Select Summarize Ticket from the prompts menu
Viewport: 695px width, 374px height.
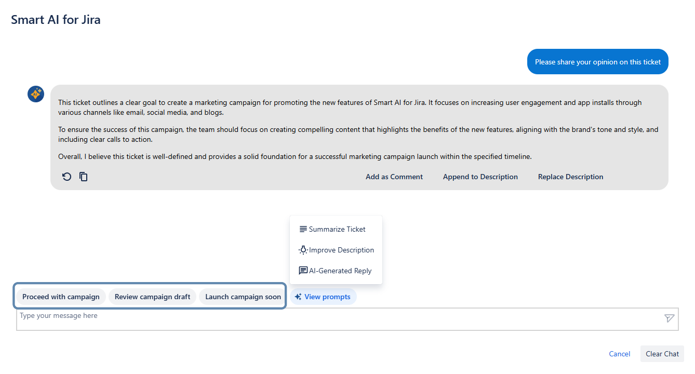pyautogui.click(x=336, y=229)
